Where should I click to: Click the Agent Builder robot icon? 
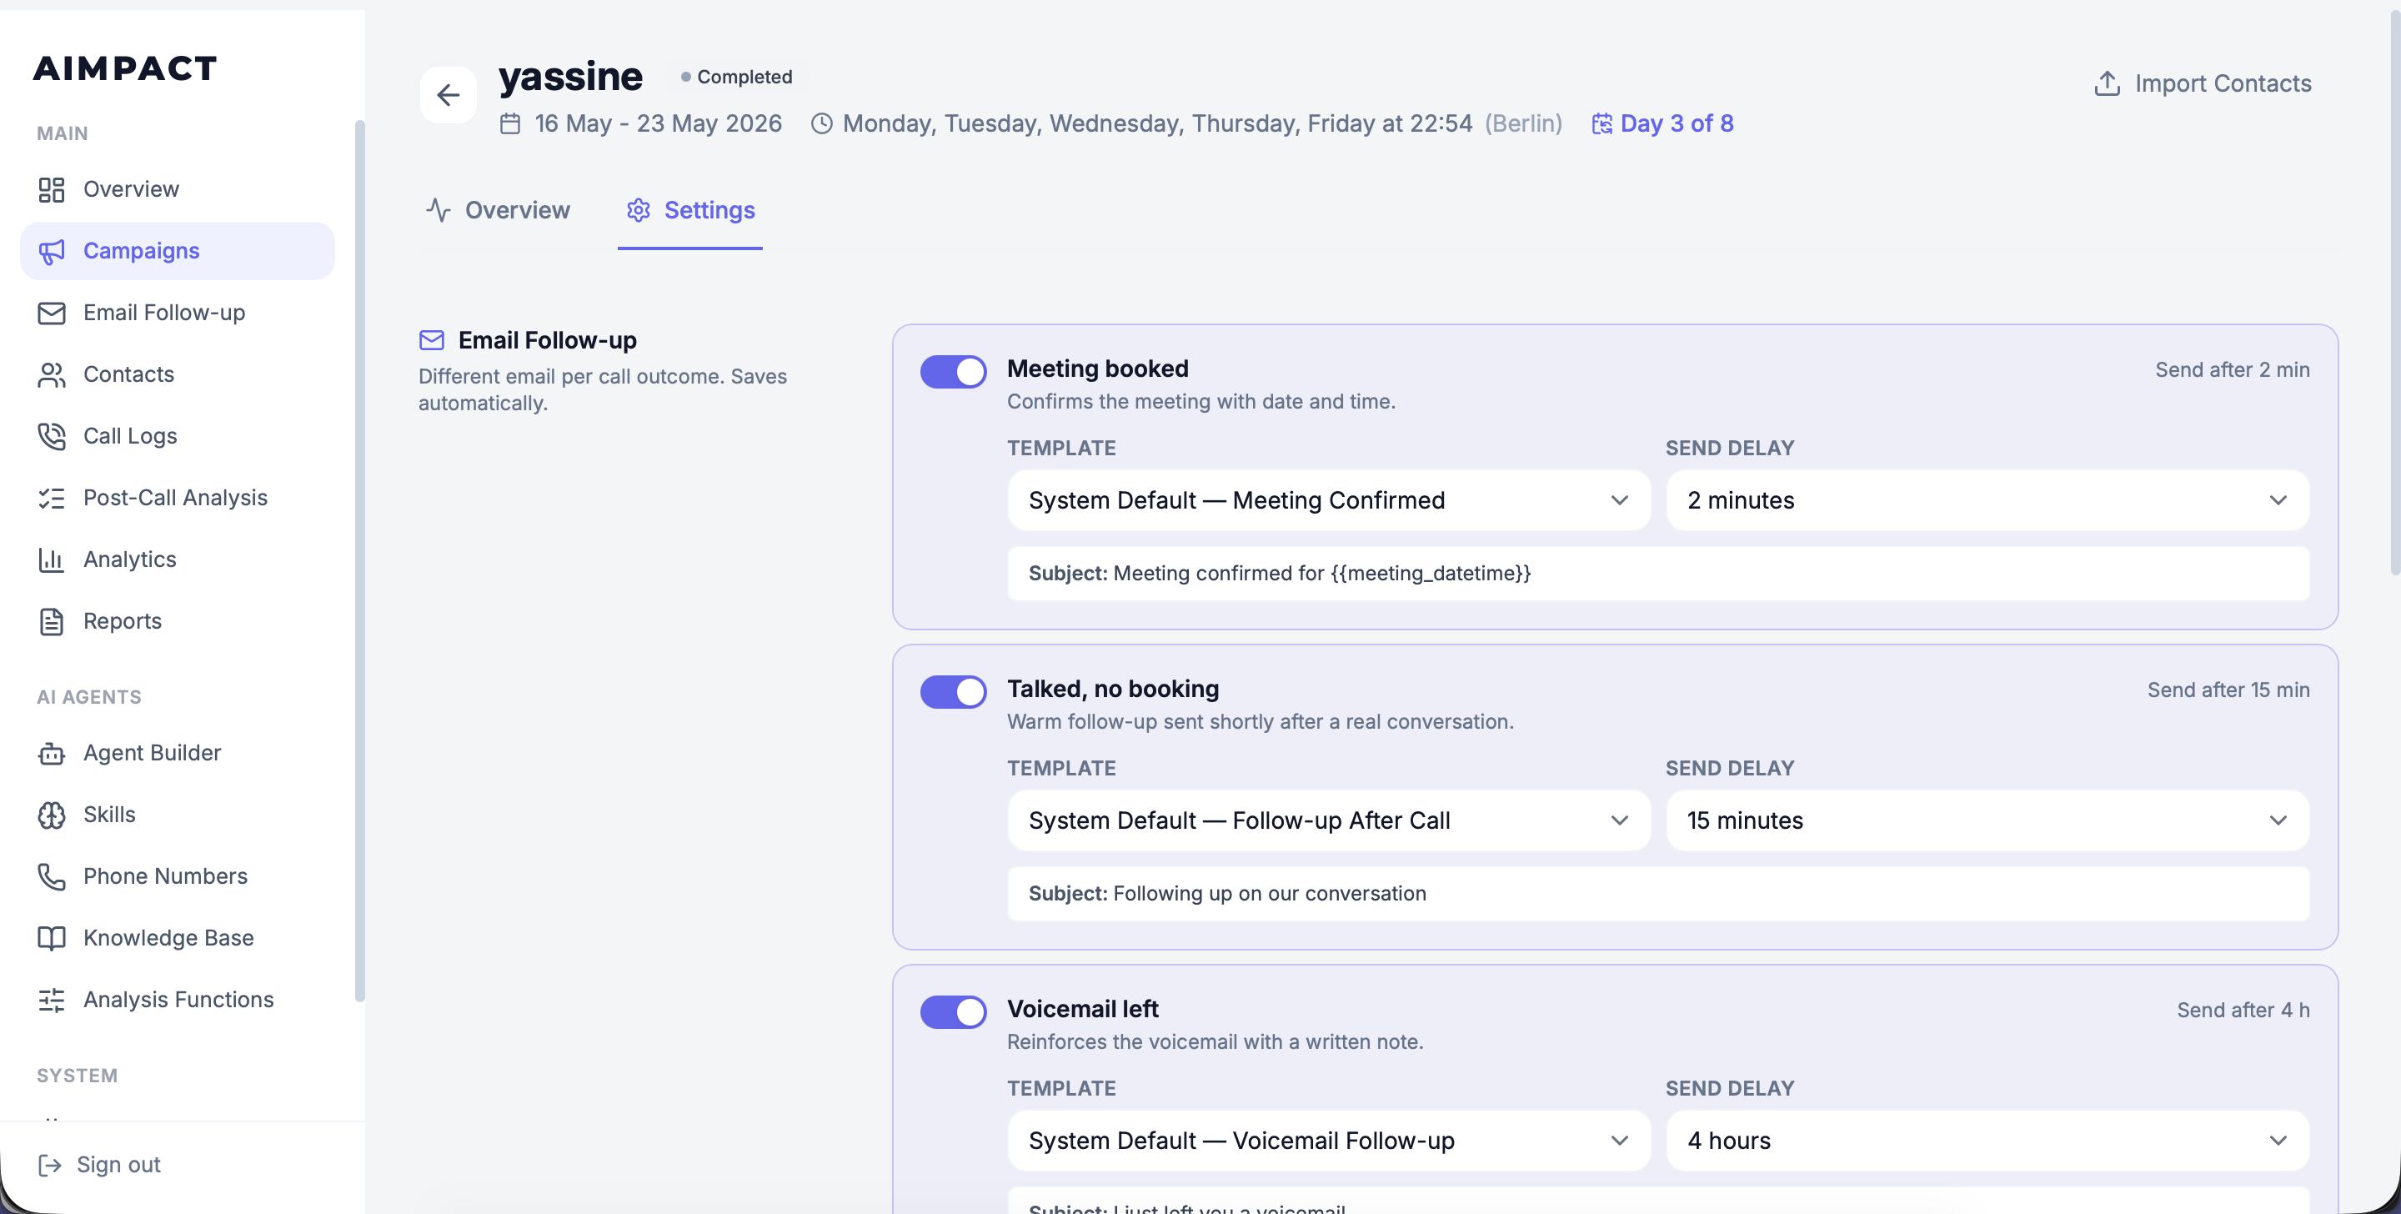coord(51,752)
